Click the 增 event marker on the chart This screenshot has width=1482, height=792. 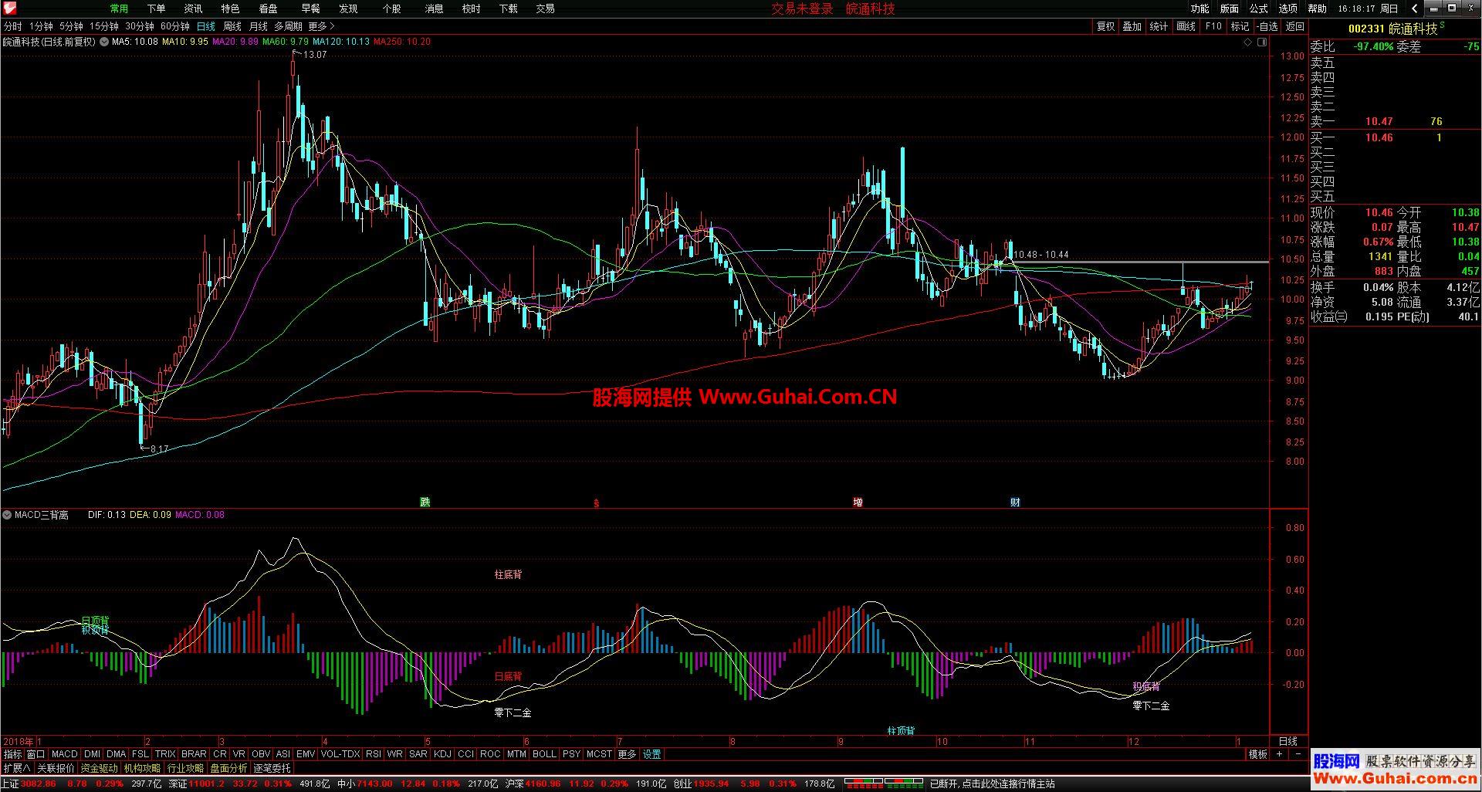click(858, 502)
